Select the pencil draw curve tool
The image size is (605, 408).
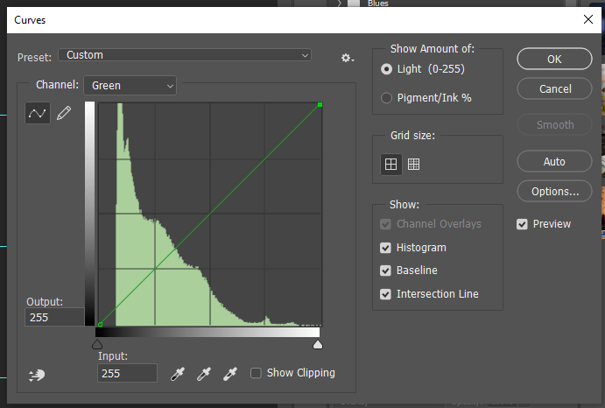pos(64,113)
